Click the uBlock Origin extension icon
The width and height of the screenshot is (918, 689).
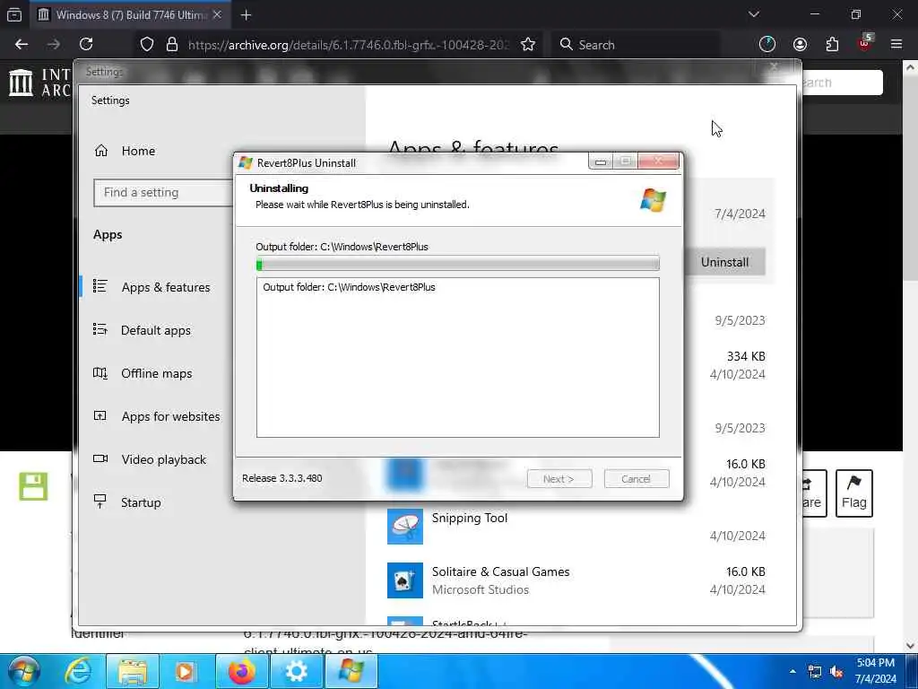click(x=865, y=43)
